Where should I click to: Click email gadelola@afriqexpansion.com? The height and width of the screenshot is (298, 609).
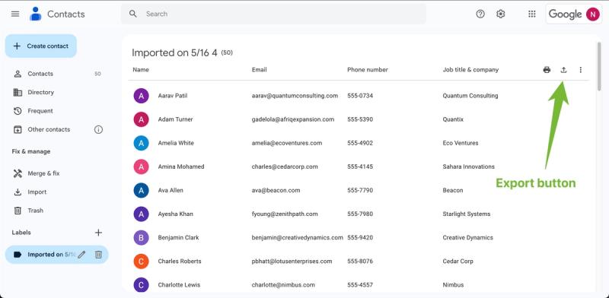(293, 119)
